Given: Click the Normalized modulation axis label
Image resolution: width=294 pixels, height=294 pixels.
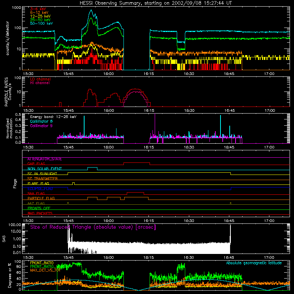Looking at the screenshot, I should [x=9, y=128].
